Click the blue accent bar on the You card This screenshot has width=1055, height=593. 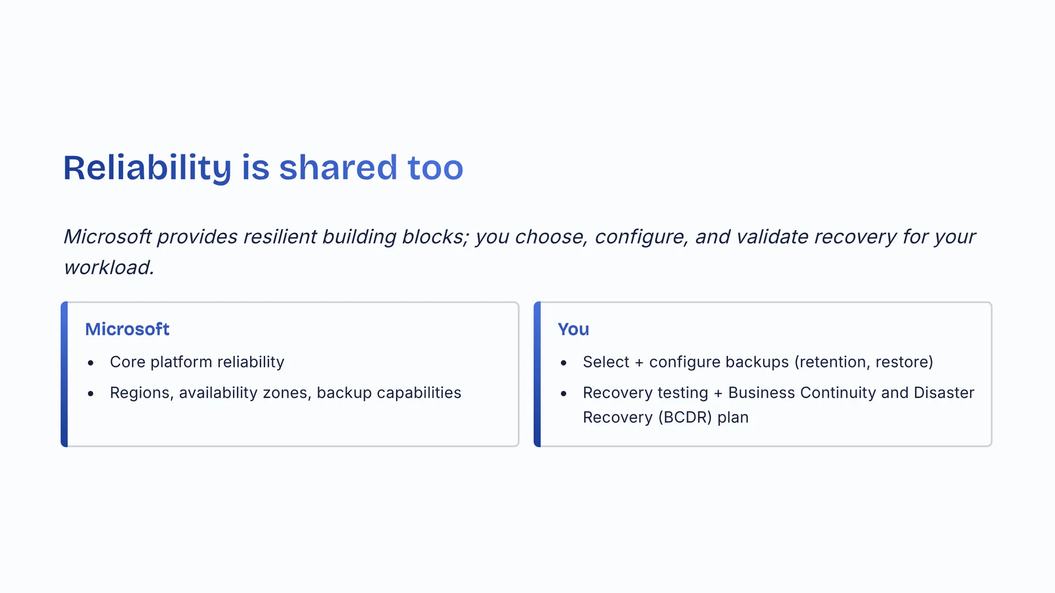click(537, 374)
